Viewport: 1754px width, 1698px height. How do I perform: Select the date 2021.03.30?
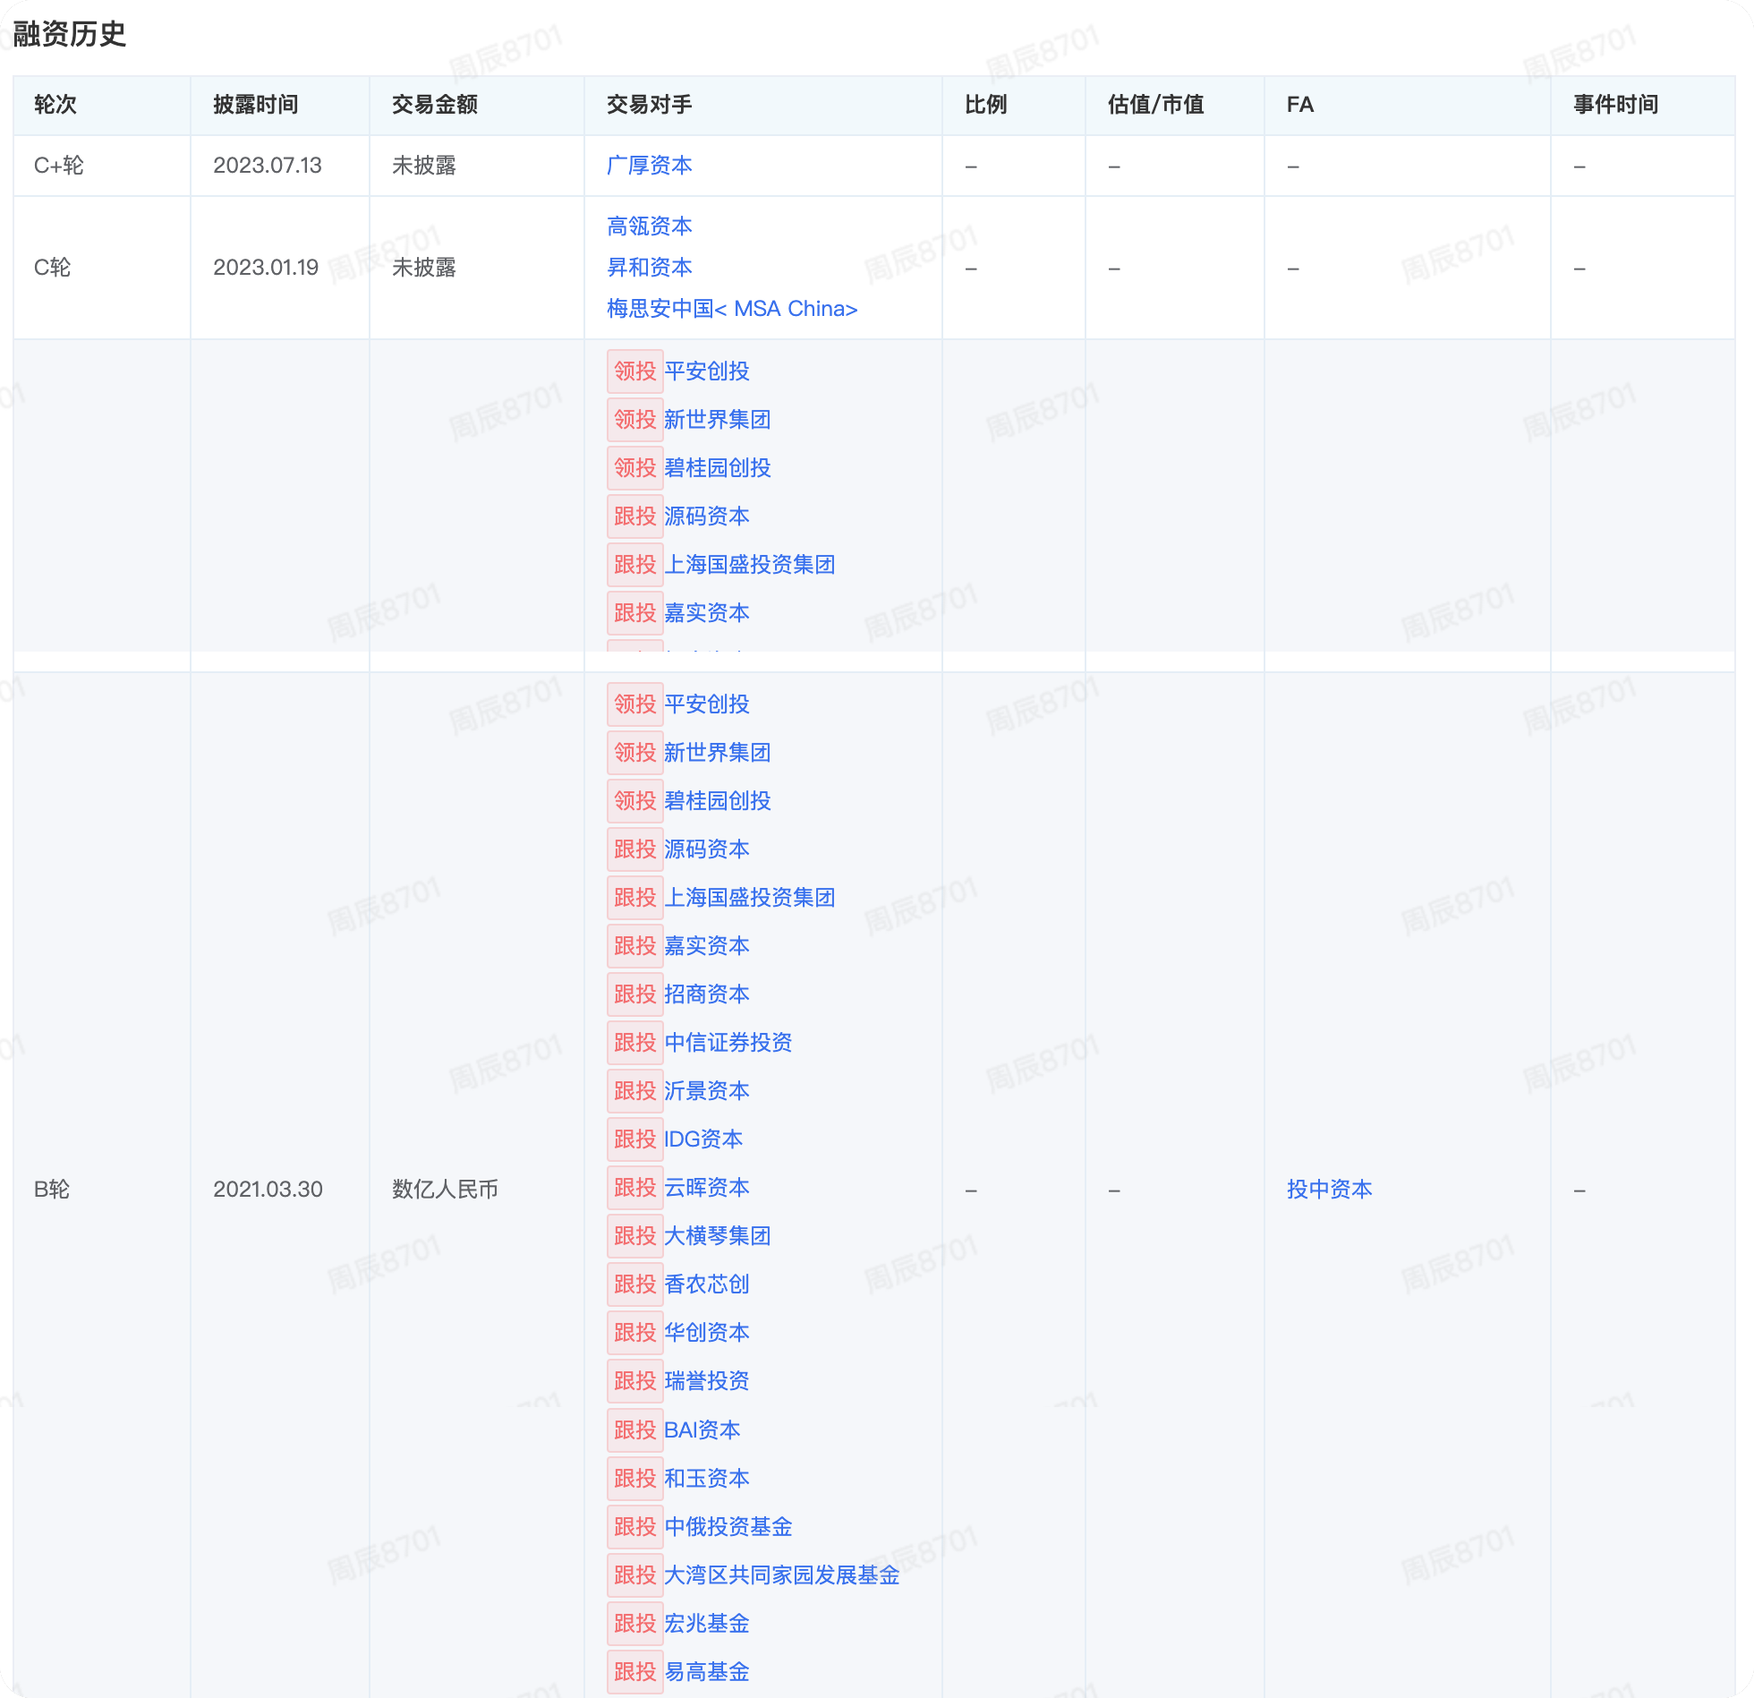click(268, 1190)
